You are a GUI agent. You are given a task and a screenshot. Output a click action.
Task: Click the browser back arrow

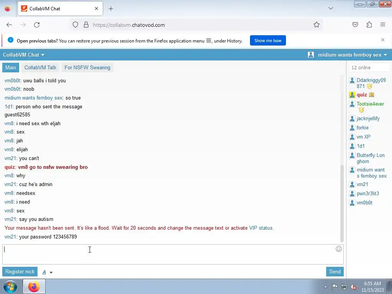[9, 25]
